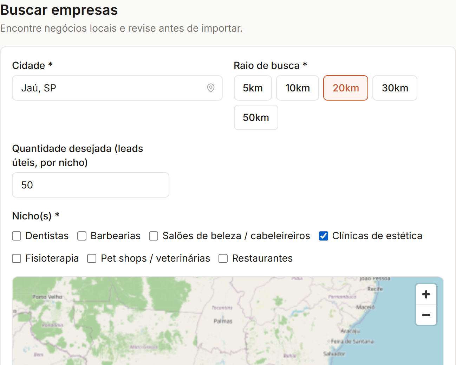456x365 pixels.
Task: Zoom in on the map
Action: point(426,294)
